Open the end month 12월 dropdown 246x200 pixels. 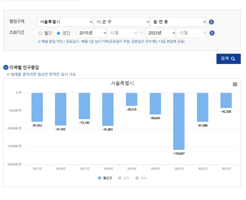pos(191,33)
